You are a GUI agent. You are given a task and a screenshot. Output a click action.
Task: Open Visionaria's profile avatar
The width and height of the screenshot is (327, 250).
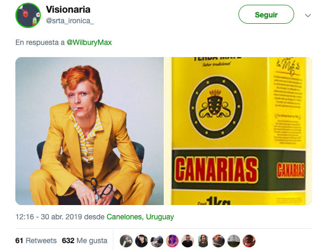(x=28, y=15)
